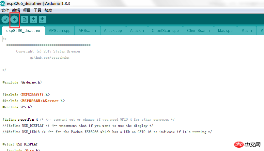Click the 'Copyright (c) 2017 Stefan Kremser' line
264x151 pixels.
pyautogui.click(x=48, y=51)
